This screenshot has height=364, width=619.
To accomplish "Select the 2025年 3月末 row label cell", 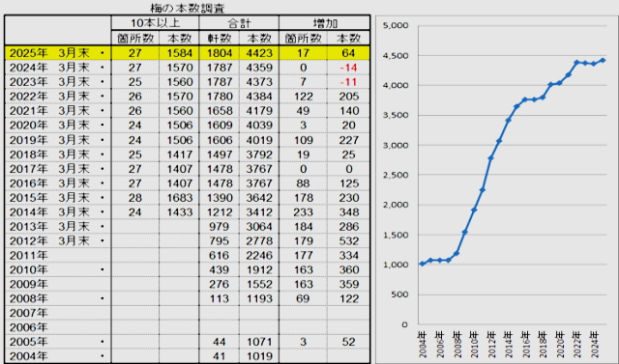I will click(58, 53).
